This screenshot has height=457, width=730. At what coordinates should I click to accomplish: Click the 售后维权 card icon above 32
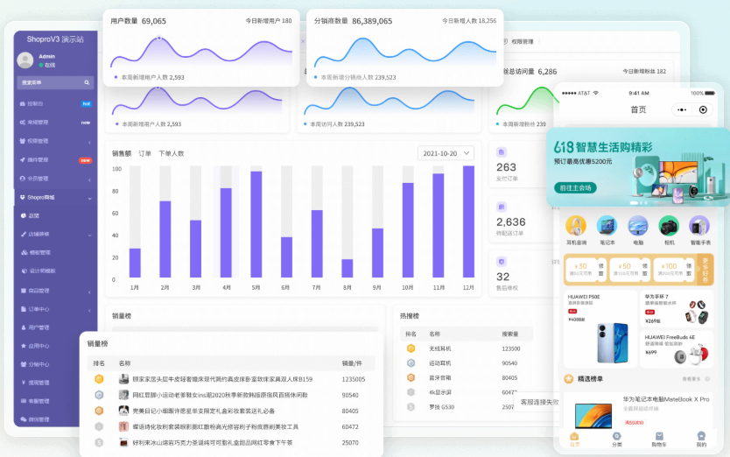(502, 261)
